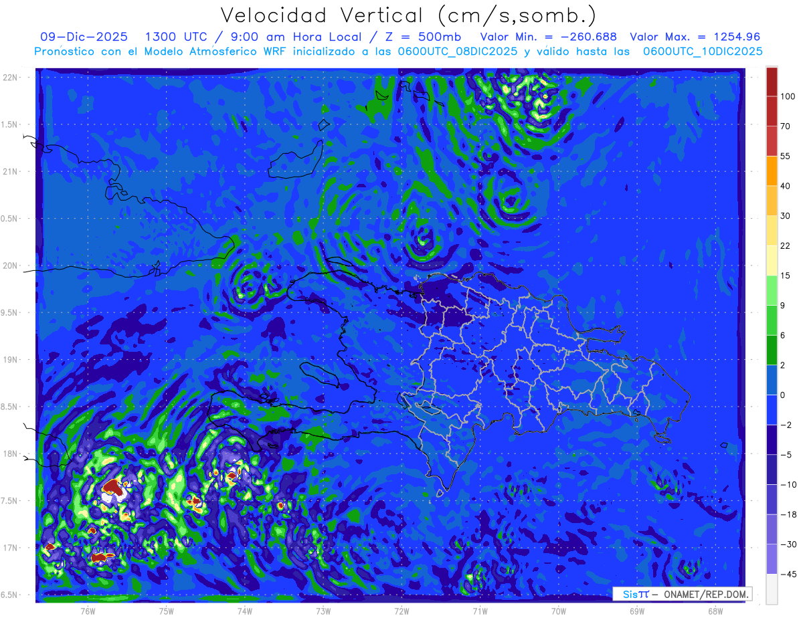Viewport: 803px width, 620px height.
Task: Click the latitude label '22N'
Action: tap(11, 77)
